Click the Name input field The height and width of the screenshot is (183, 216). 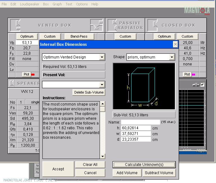140,122
